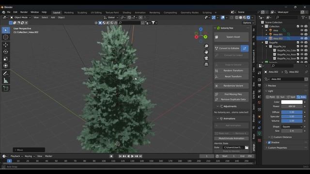Click Remove Duplicate Data button
This screenshot has height=174, width=310.
click(232, 100)
